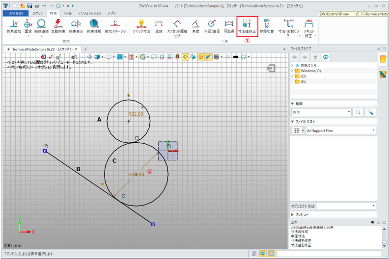Collapse the 検索 section
This screenshot has width=389, height=259.
293,104
